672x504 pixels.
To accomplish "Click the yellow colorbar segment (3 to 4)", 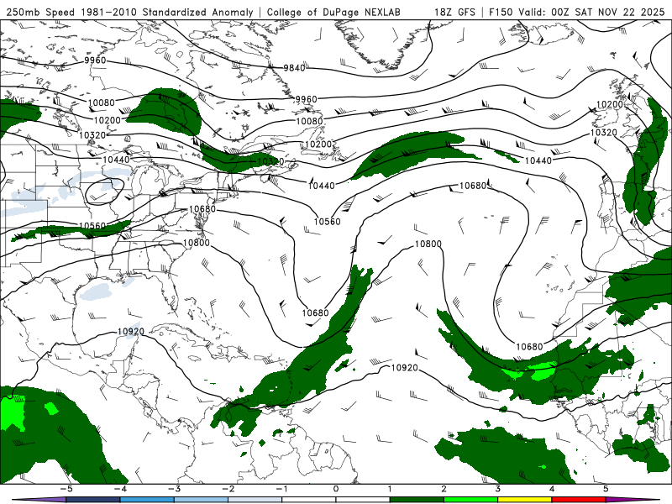I will point(524,500).
